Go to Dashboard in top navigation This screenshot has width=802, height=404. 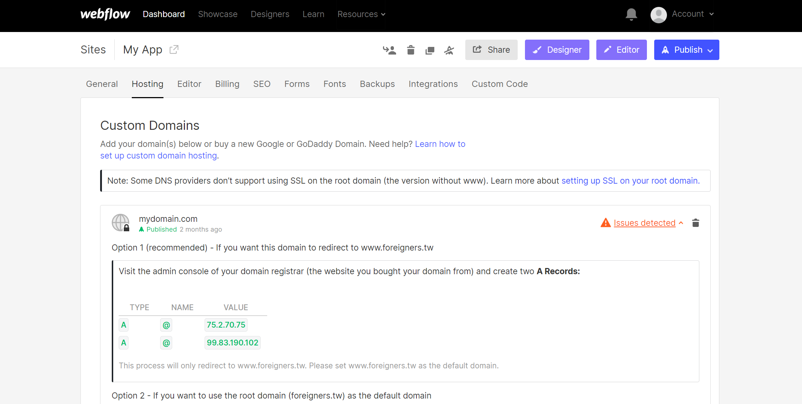[164, 14]
